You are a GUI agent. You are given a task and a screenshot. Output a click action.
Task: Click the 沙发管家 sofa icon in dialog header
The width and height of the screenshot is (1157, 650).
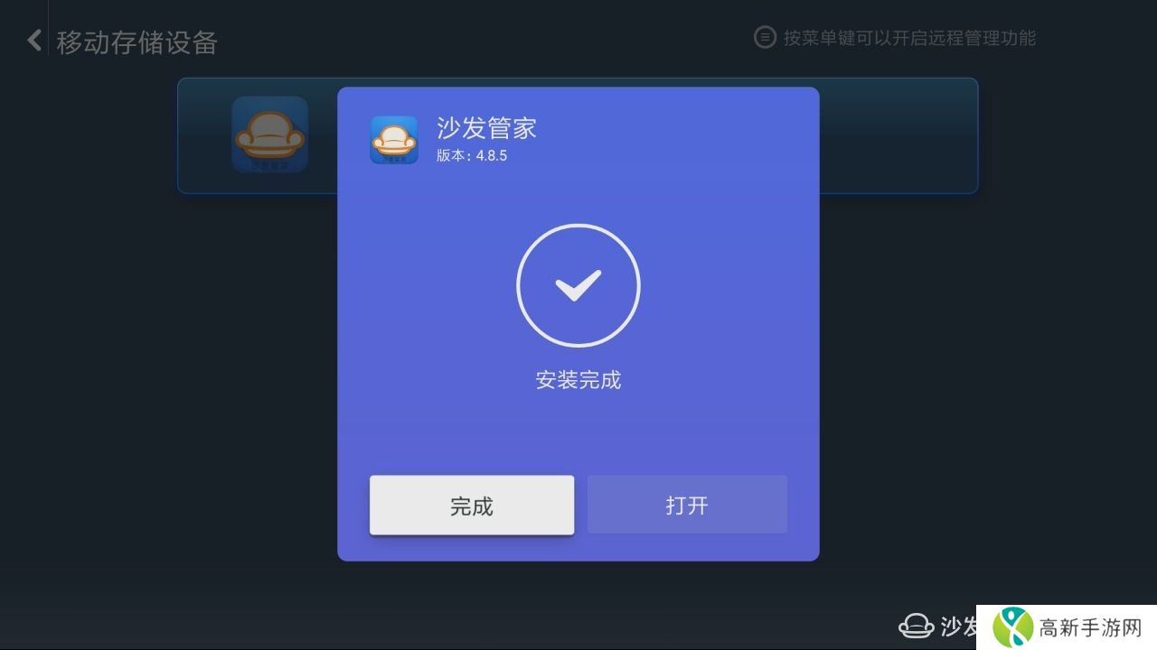pyautogui.click(x=394, y=140)
